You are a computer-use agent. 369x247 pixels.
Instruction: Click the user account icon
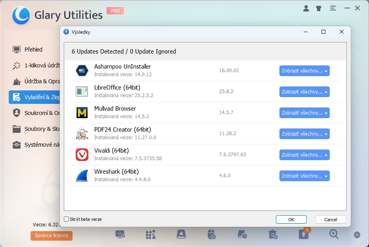[306, 8]
